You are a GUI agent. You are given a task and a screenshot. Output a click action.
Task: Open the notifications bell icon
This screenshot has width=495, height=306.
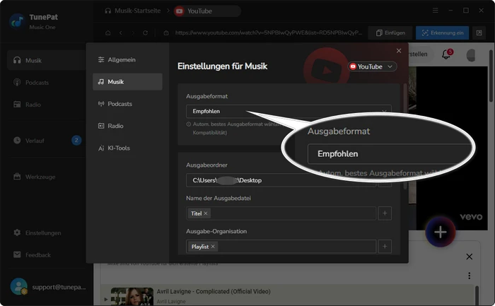(447, 54)
